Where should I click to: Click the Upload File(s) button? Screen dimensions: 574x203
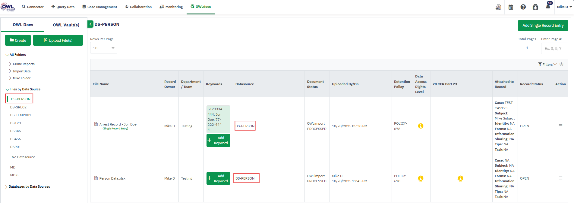click(x=58, y=40)
